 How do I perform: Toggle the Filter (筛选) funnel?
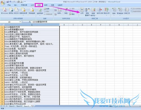click(x=66, y=11)
